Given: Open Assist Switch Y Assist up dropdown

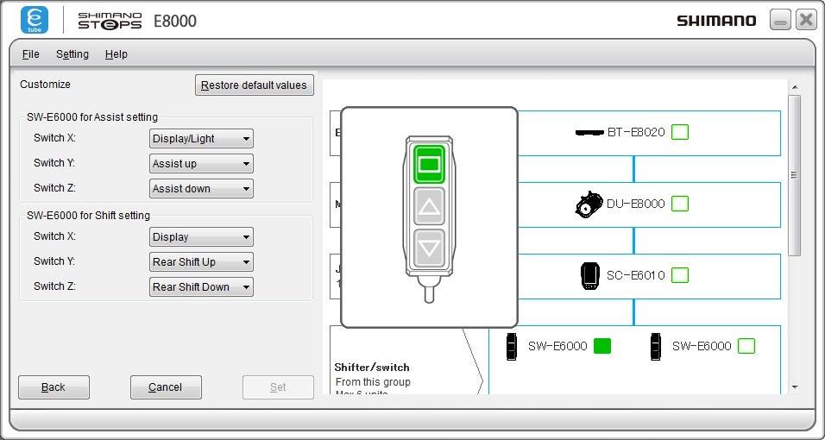Looking at the screenshot, I should (201, 164).
